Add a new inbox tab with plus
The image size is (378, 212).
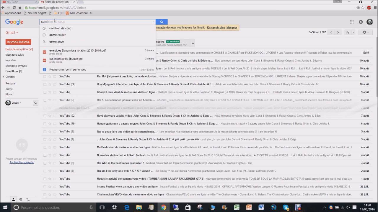(x=193, y=43)
